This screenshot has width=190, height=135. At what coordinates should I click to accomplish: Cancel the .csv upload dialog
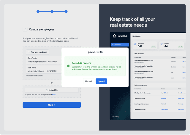(x=88, y=81)
